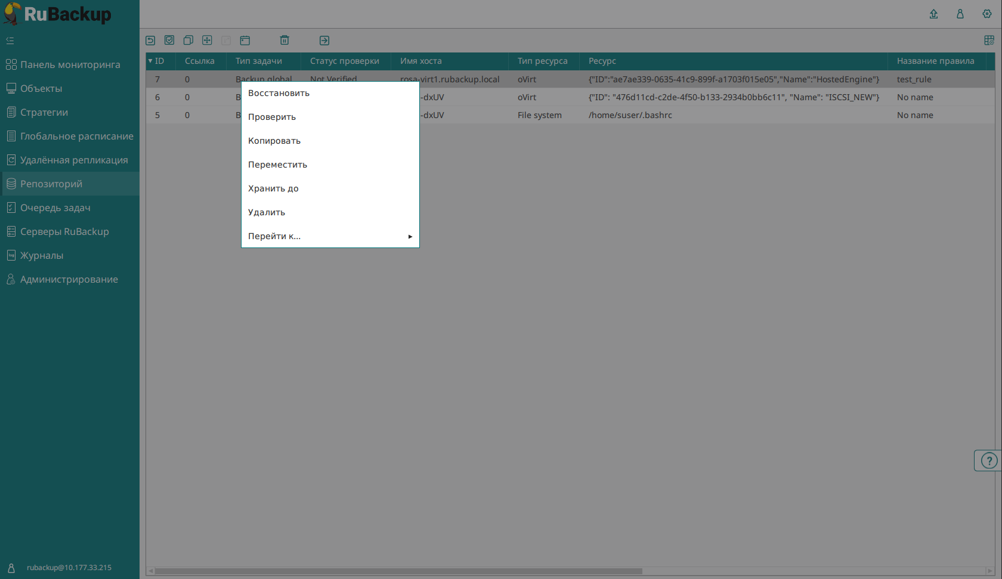Click the move arrows toolbar icon
This screenshot has width=1002, height=579.
pos(207,41)
